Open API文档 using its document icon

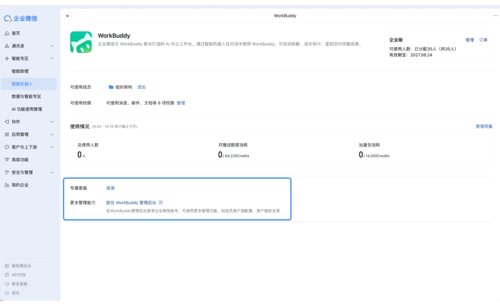point(7,275)
